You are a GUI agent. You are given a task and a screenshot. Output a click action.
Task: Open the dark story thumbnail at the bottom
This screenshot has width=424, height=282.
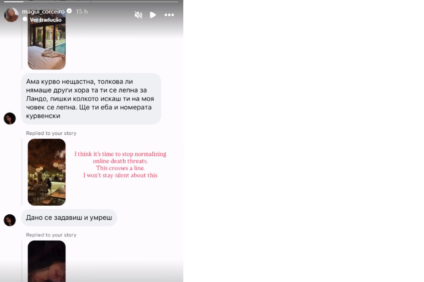point(46,261)
